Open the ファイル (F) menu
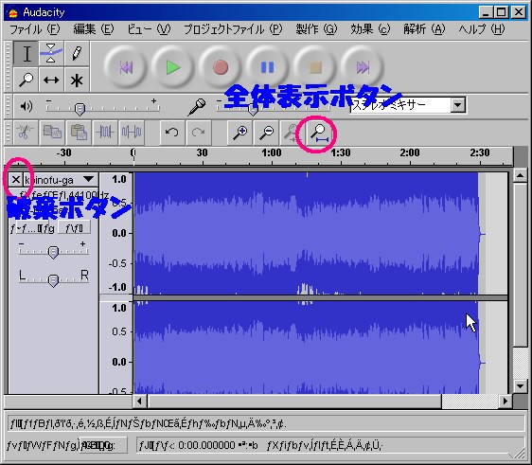532x465 pixels. coord(34,29)
